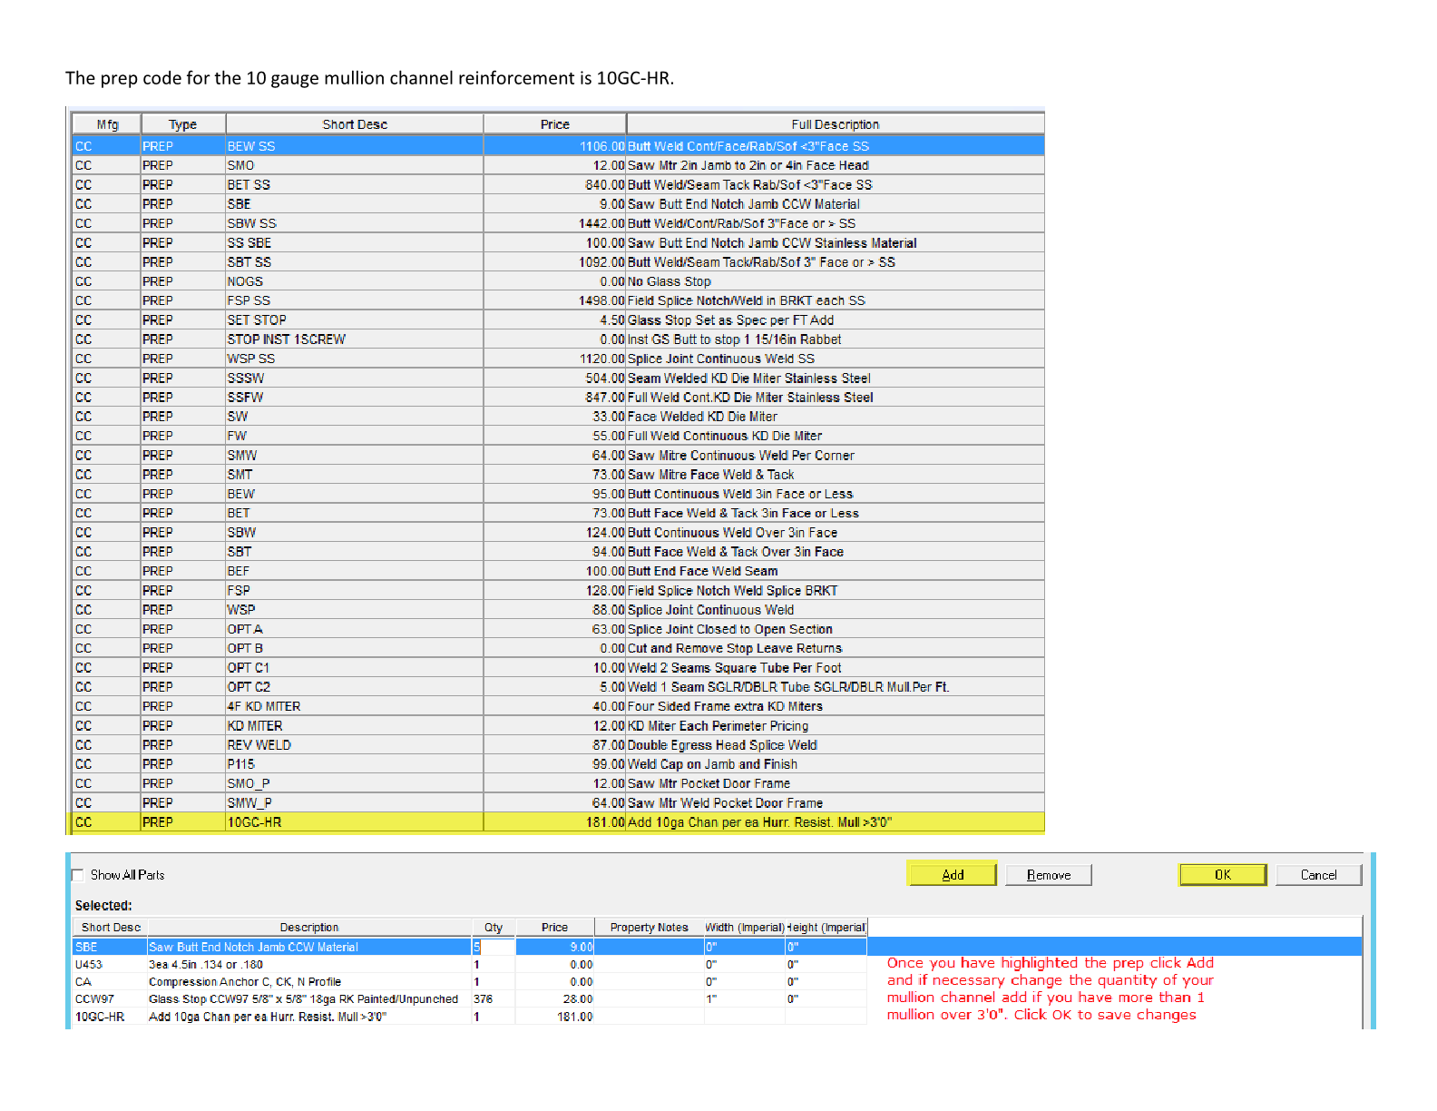Click the Remove button
This screenshot has height=1111, width=1437.
pos(1048,875)
